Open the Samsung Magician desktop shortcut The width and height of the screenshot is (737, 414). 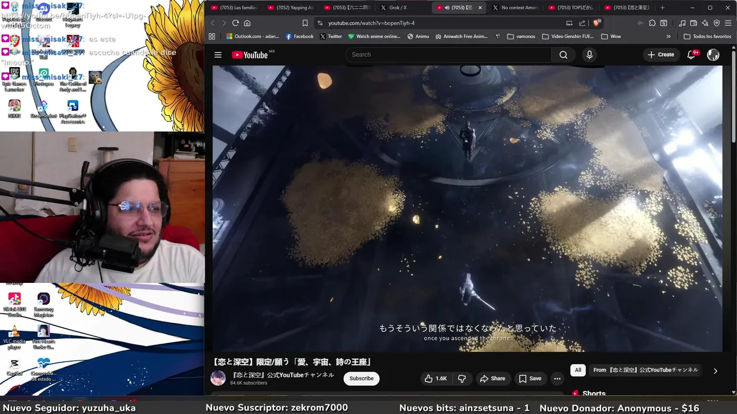[x=43, y=305]
